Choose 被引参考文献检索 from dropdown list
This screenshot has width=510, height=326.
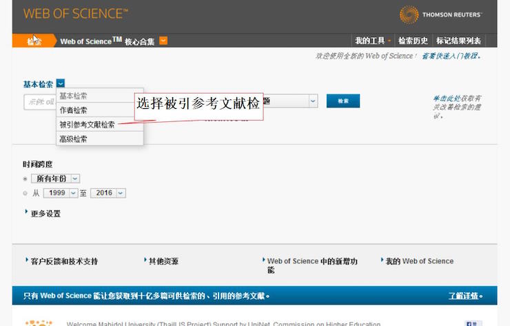click(99, 124)
